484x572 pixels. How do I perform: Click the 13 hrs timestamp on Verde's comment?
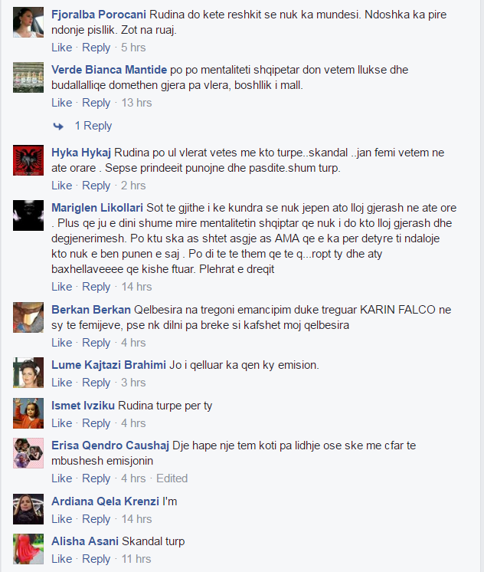click(136, 103)
